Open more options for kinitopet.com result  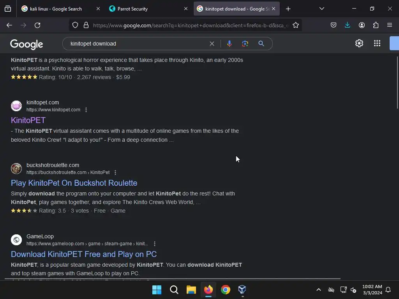pos(86,110)
